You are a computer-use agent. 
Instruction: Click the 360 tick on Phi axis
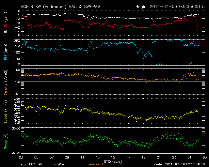click(x=17, y=41)
